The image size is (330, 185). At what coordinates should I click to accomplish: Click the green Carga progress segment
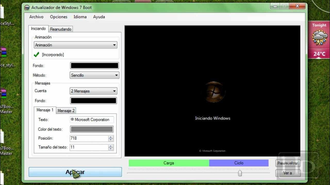click(x=169, y=163)
